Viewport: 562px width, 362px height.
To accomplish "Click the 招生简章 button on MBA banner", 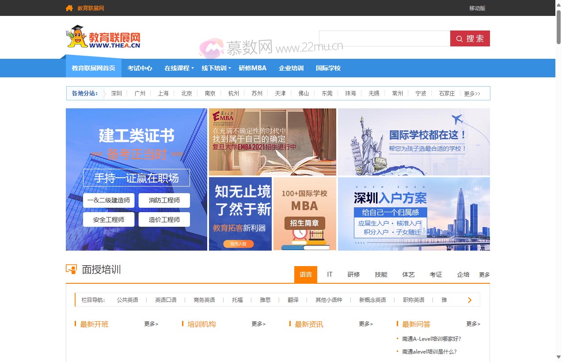I will (305, 223).
